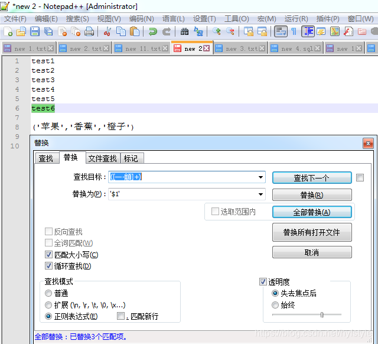The height and width of the screenshot is (344, 378).
Task: Expand the 查找目标 dropdown history
Action: tap(260, 177)
